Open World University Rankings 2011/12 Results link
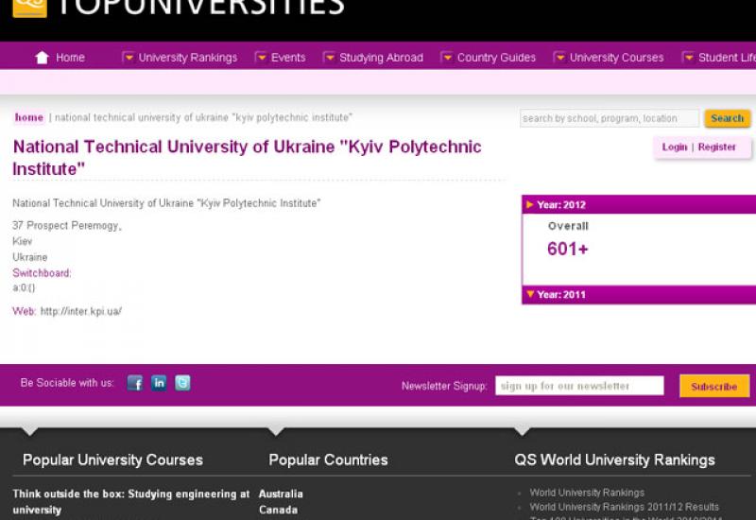The width and height of the screenshot is (756, 520). 625,507
